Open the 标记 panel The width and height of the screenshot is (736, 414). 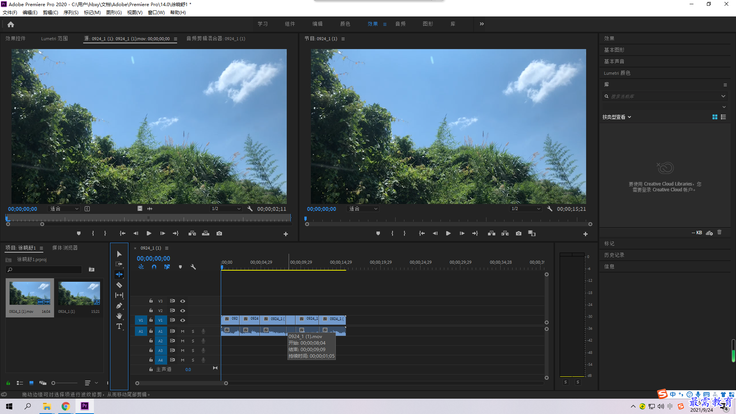609,243
